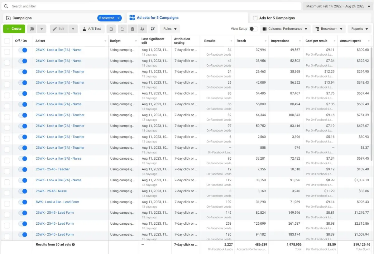The image size is (374, 254).
Task: Open the 26WK - 25-45 - Nurse ad set link
Action: pyautogui.click(x=51, y=191)
